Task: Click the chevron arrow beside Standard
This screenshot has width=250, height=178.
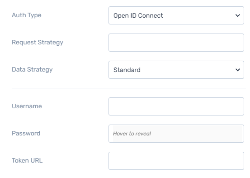Action: point(237,70)
